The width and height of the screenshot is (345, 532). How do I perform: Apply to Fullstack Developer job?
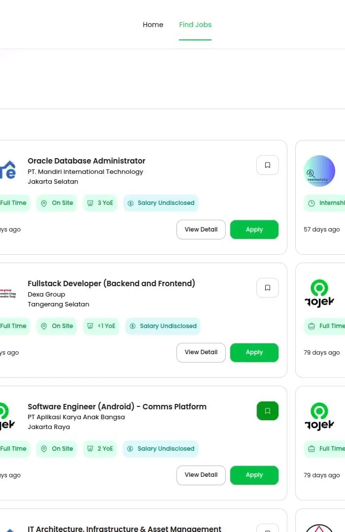pyautogui.click(x=254, y=353)
